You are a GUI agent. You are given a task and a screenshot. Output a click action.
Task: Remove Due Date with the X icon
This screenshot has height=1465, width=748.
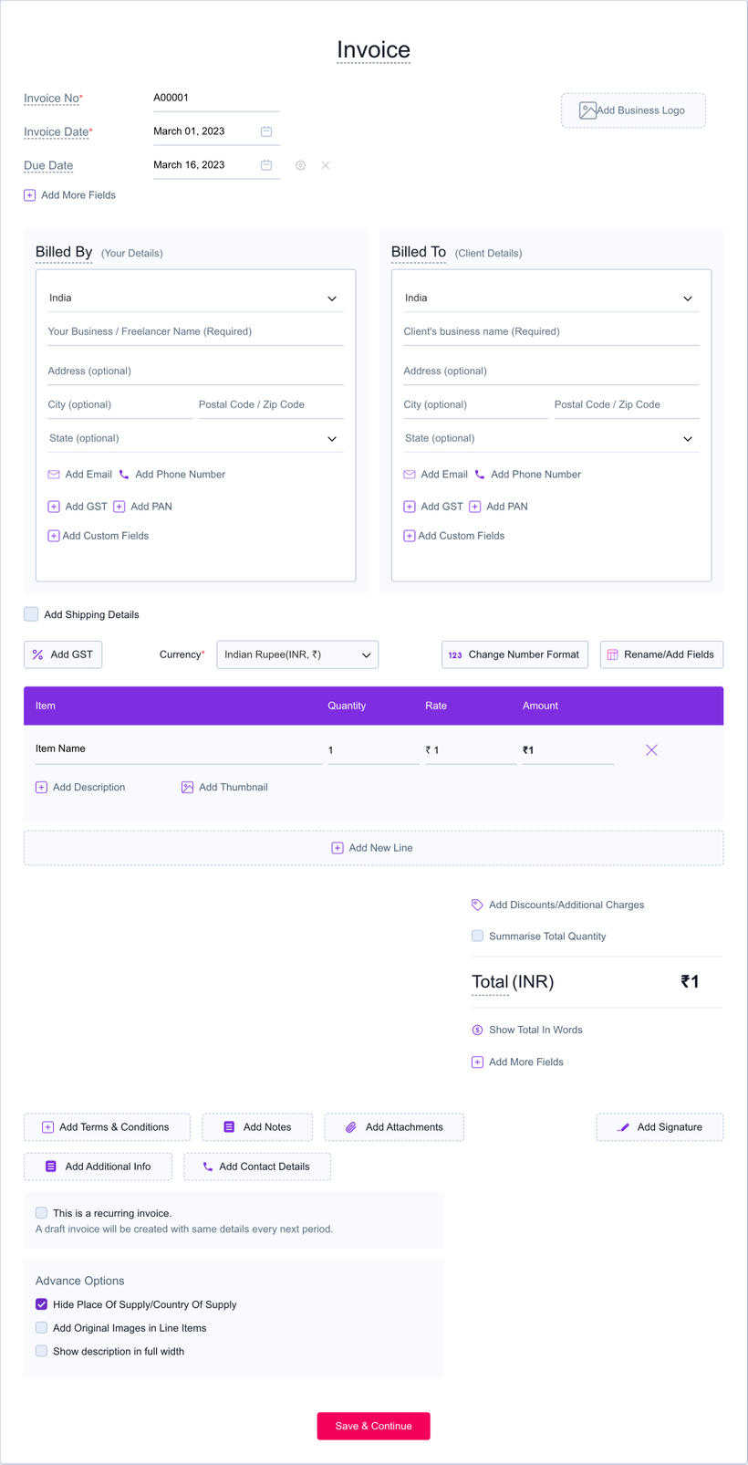(326, 165)
